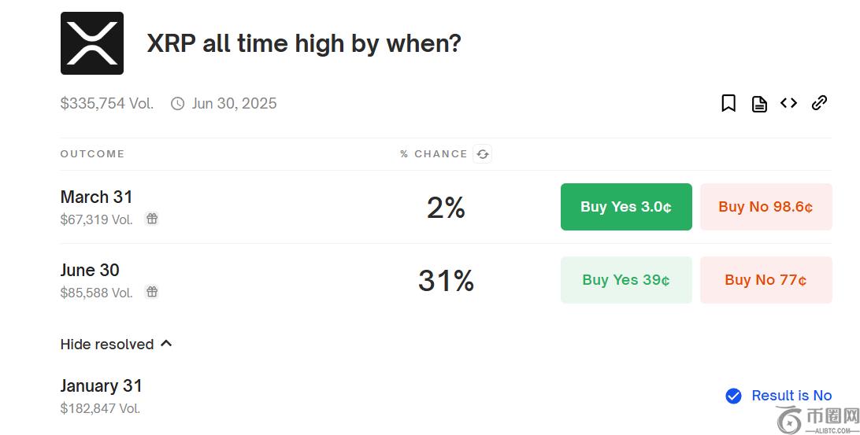Select the June 30 outcome row

point(90,270)
